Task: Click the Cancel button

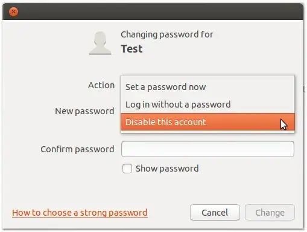Action: (x=215, y=213)
